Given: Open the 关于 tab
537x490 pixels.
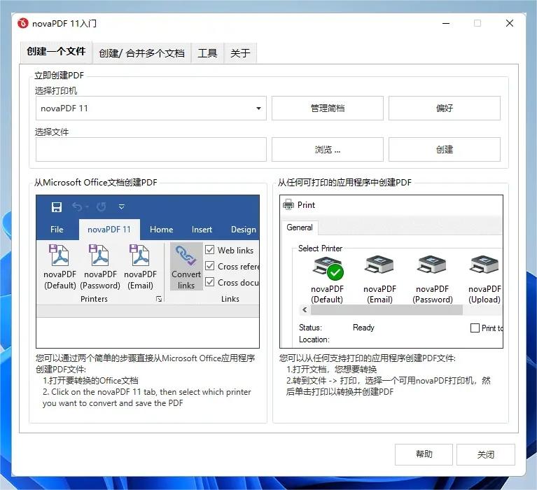Looking at the screenshot, I should point(240,53).
